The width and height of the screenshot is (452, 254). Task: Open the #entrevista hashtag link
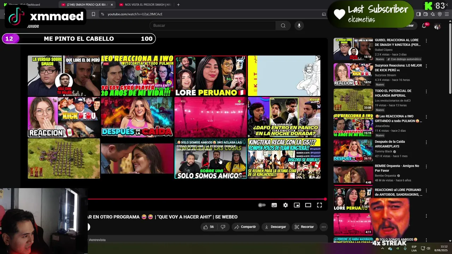(97, 240)
